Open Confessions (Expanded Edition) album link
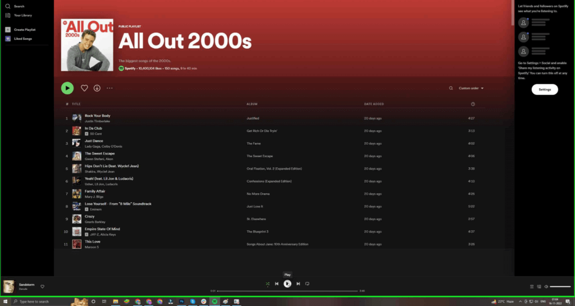Image resolution: width=575 pixels, height=306 pixels. pyautogui.click(x=269, y=181)
